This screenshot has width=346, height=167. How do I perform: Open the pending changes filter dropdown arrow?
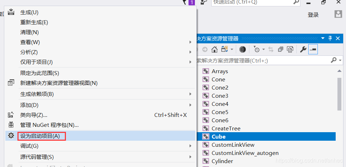[x=263, y=49]
